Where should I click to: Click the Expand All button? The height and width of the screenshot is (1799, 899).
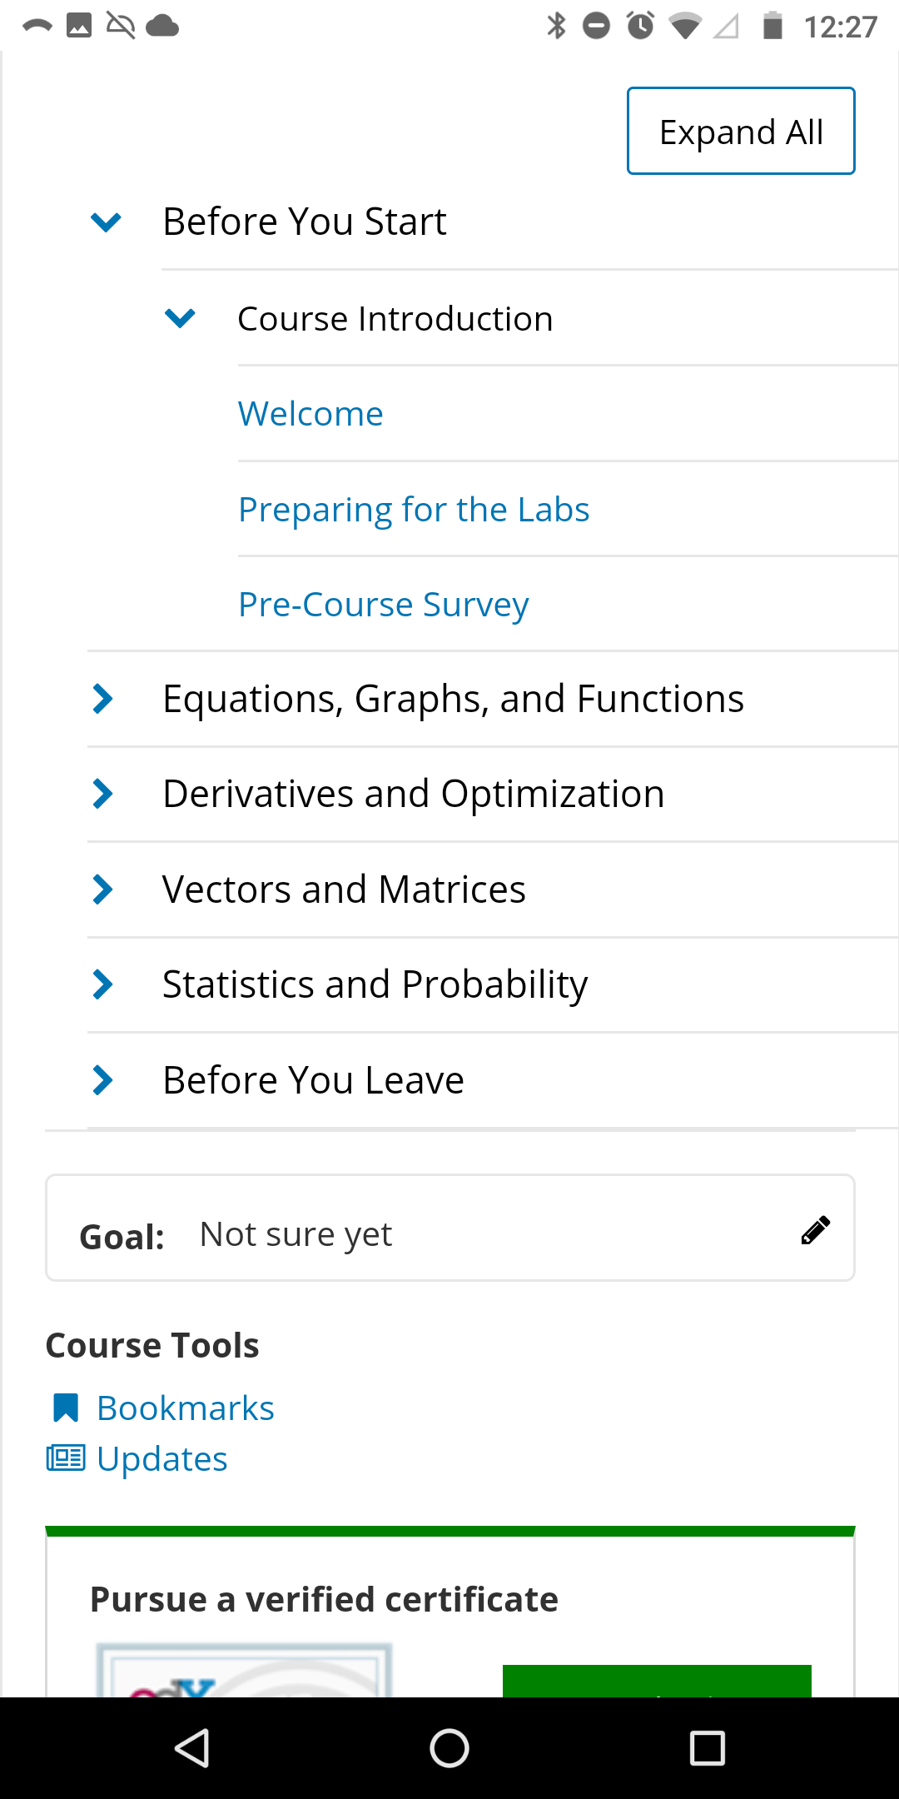tap(741, 131)
